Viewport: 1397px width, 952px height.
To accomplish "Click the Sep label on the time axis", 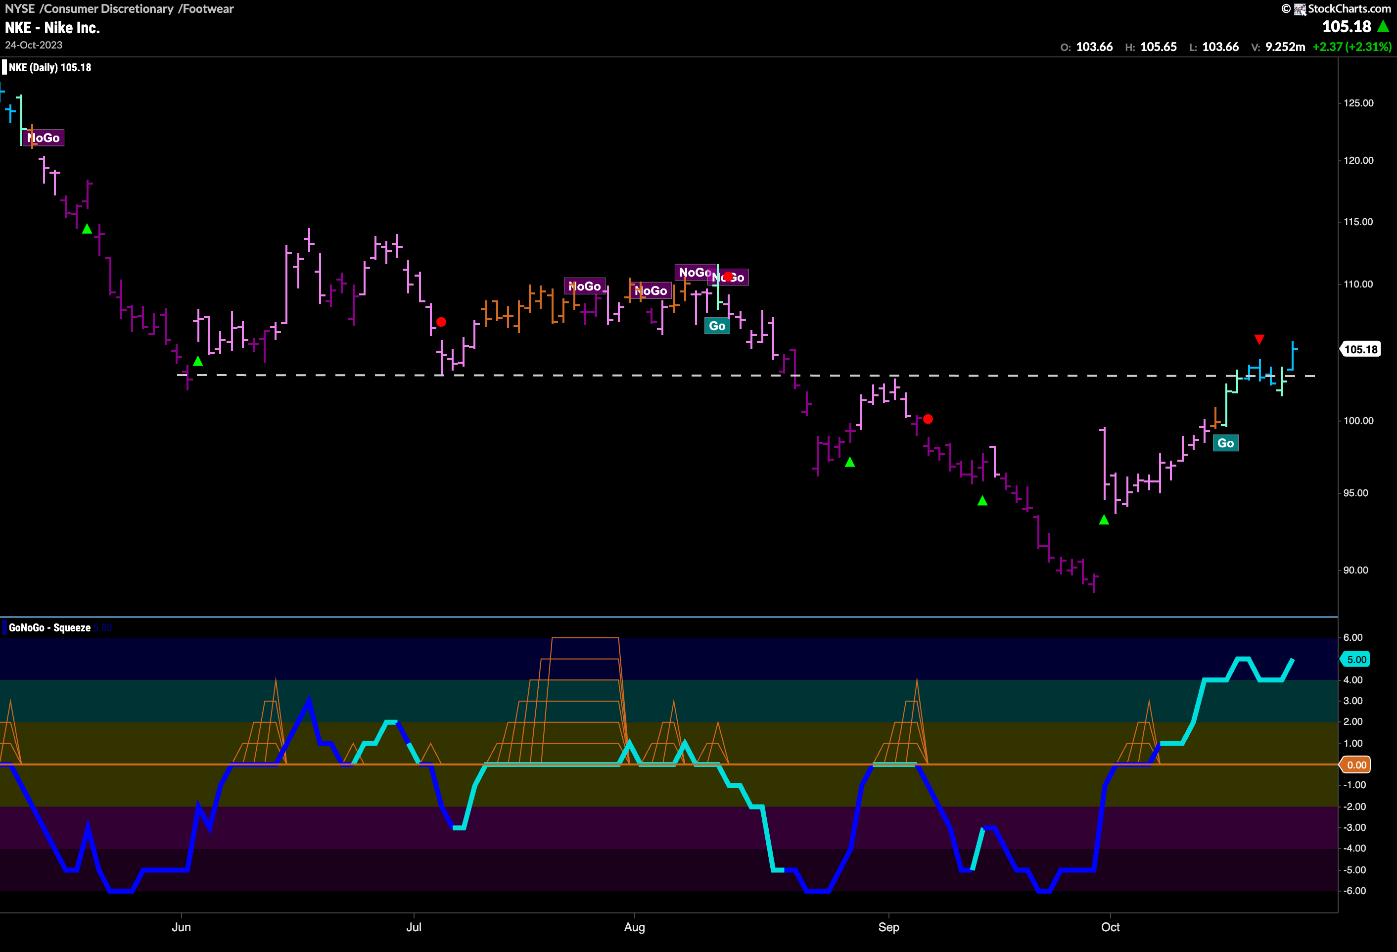I will (x=888, y=927).
